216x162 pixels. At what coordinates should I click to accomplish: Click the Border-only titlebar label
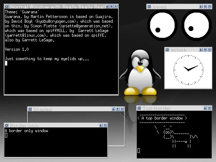(24, 126)
